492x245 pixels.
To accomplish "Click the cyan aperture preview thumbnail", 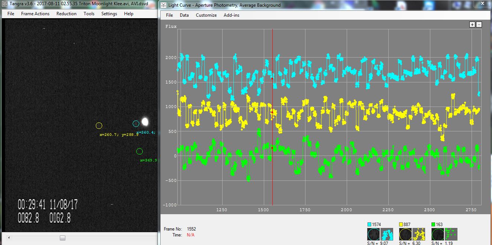I will tap(373, 234).
